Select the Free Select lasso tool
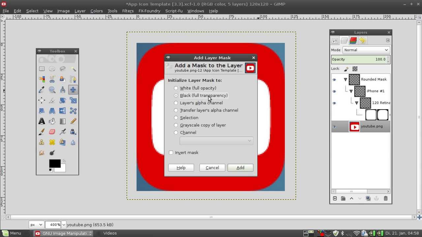 [63, 69]
